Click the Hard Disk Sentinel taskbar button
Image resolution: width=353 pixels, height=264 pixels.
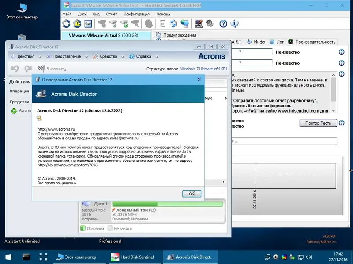[132, 257]
